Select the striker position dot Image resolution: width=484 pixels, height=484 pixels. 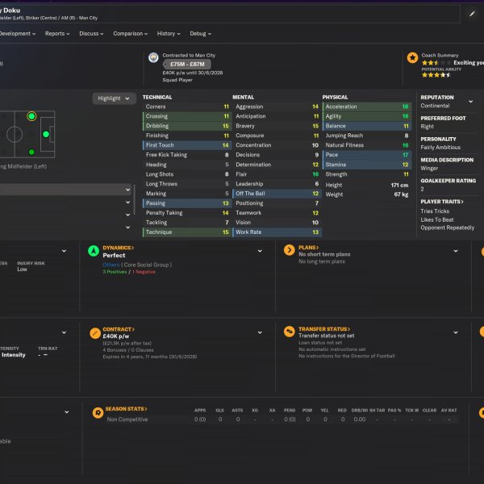click(46, 134)
